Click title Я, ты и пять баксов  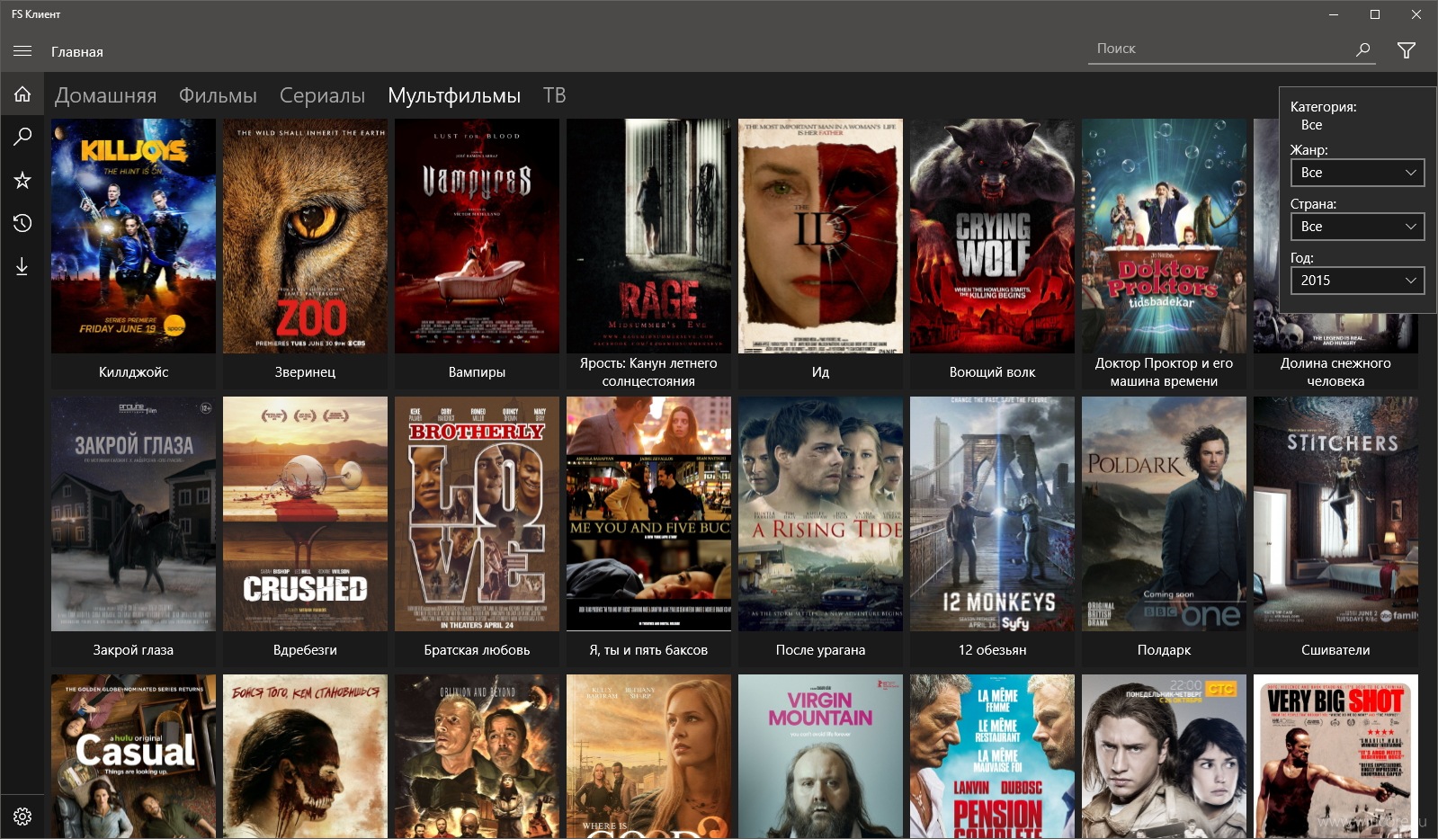(648, 650)
